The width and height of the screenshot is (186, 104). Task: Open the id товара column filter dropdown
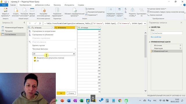pos(99,28)
